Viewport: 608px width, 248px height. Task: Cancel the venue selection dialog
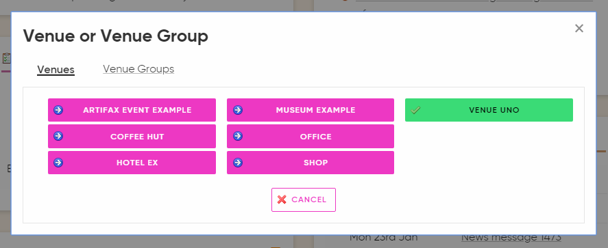click(304, 199)
